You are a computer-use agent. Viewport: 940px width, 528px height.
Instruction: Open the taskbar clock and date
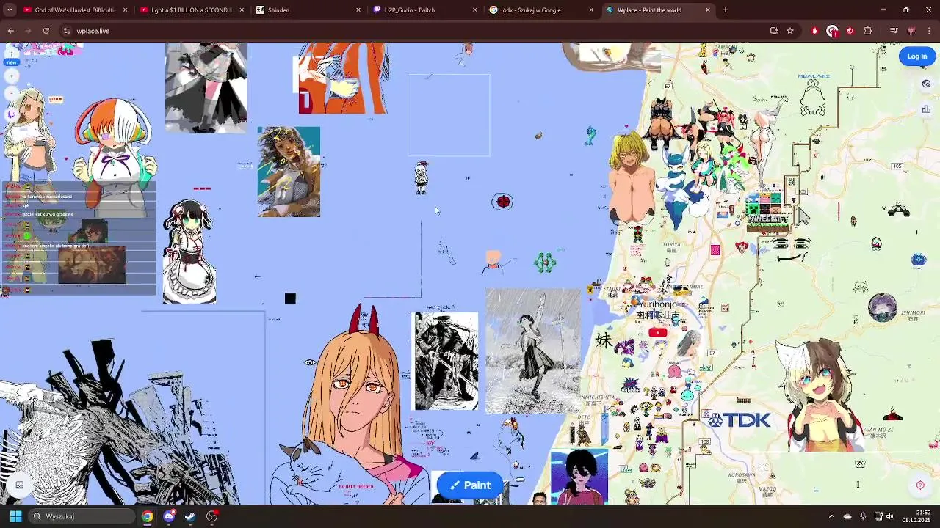click(x=916, y=516)
